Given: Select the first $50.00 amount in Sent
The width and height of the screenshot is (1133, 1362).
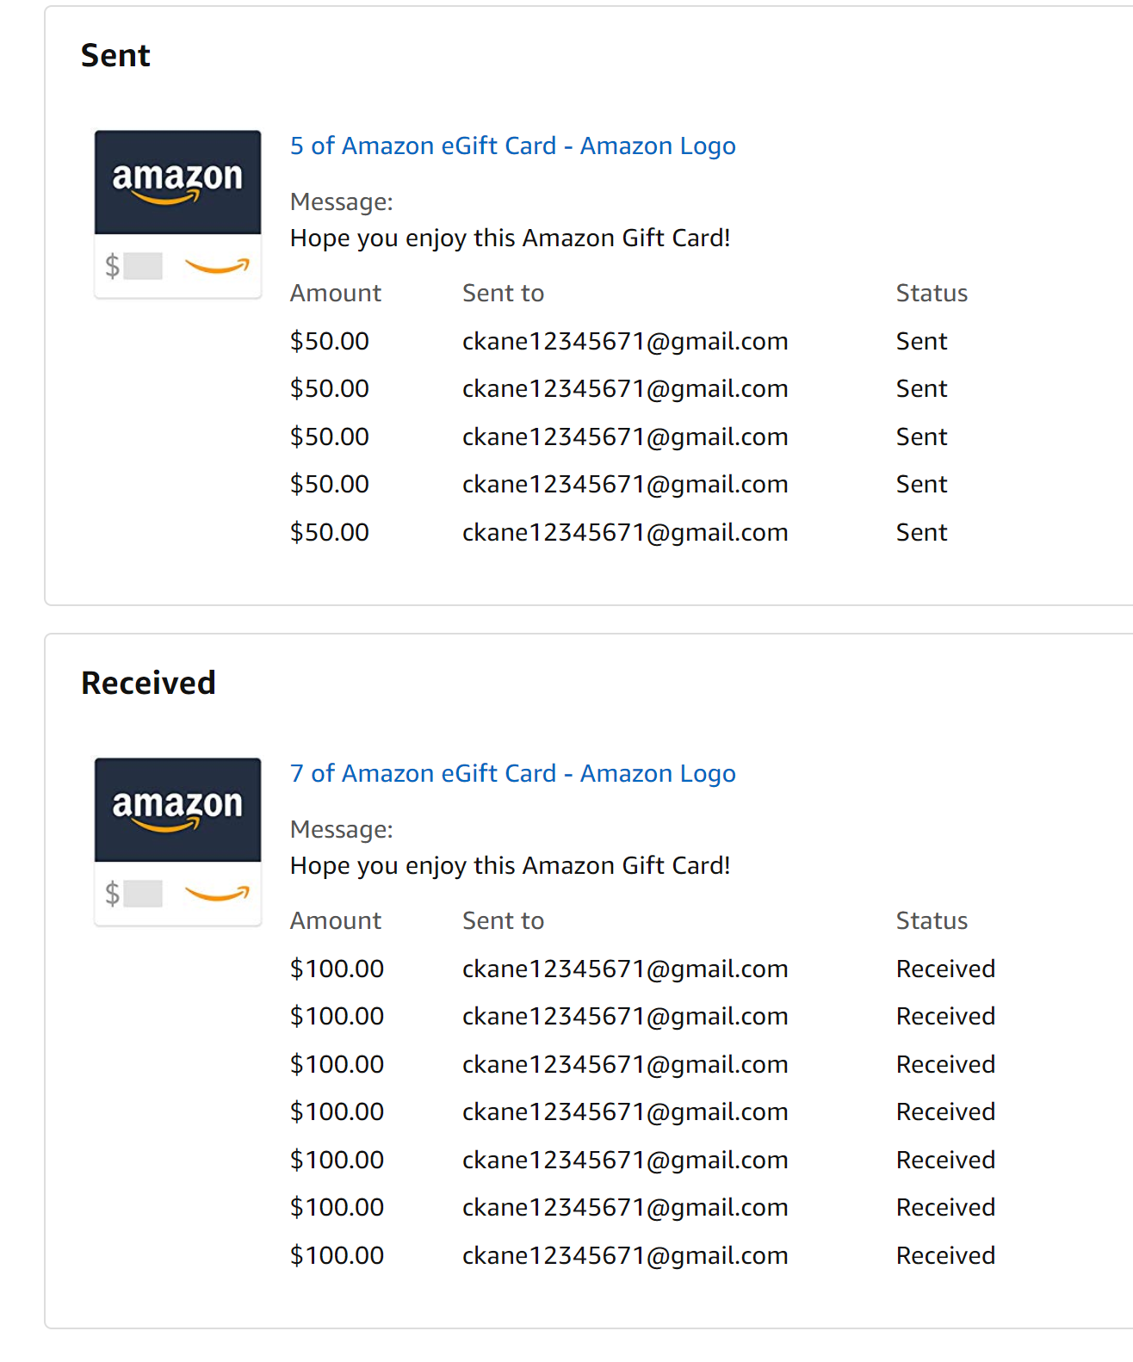Looking at the screenshot, I should tap(330, 342).
